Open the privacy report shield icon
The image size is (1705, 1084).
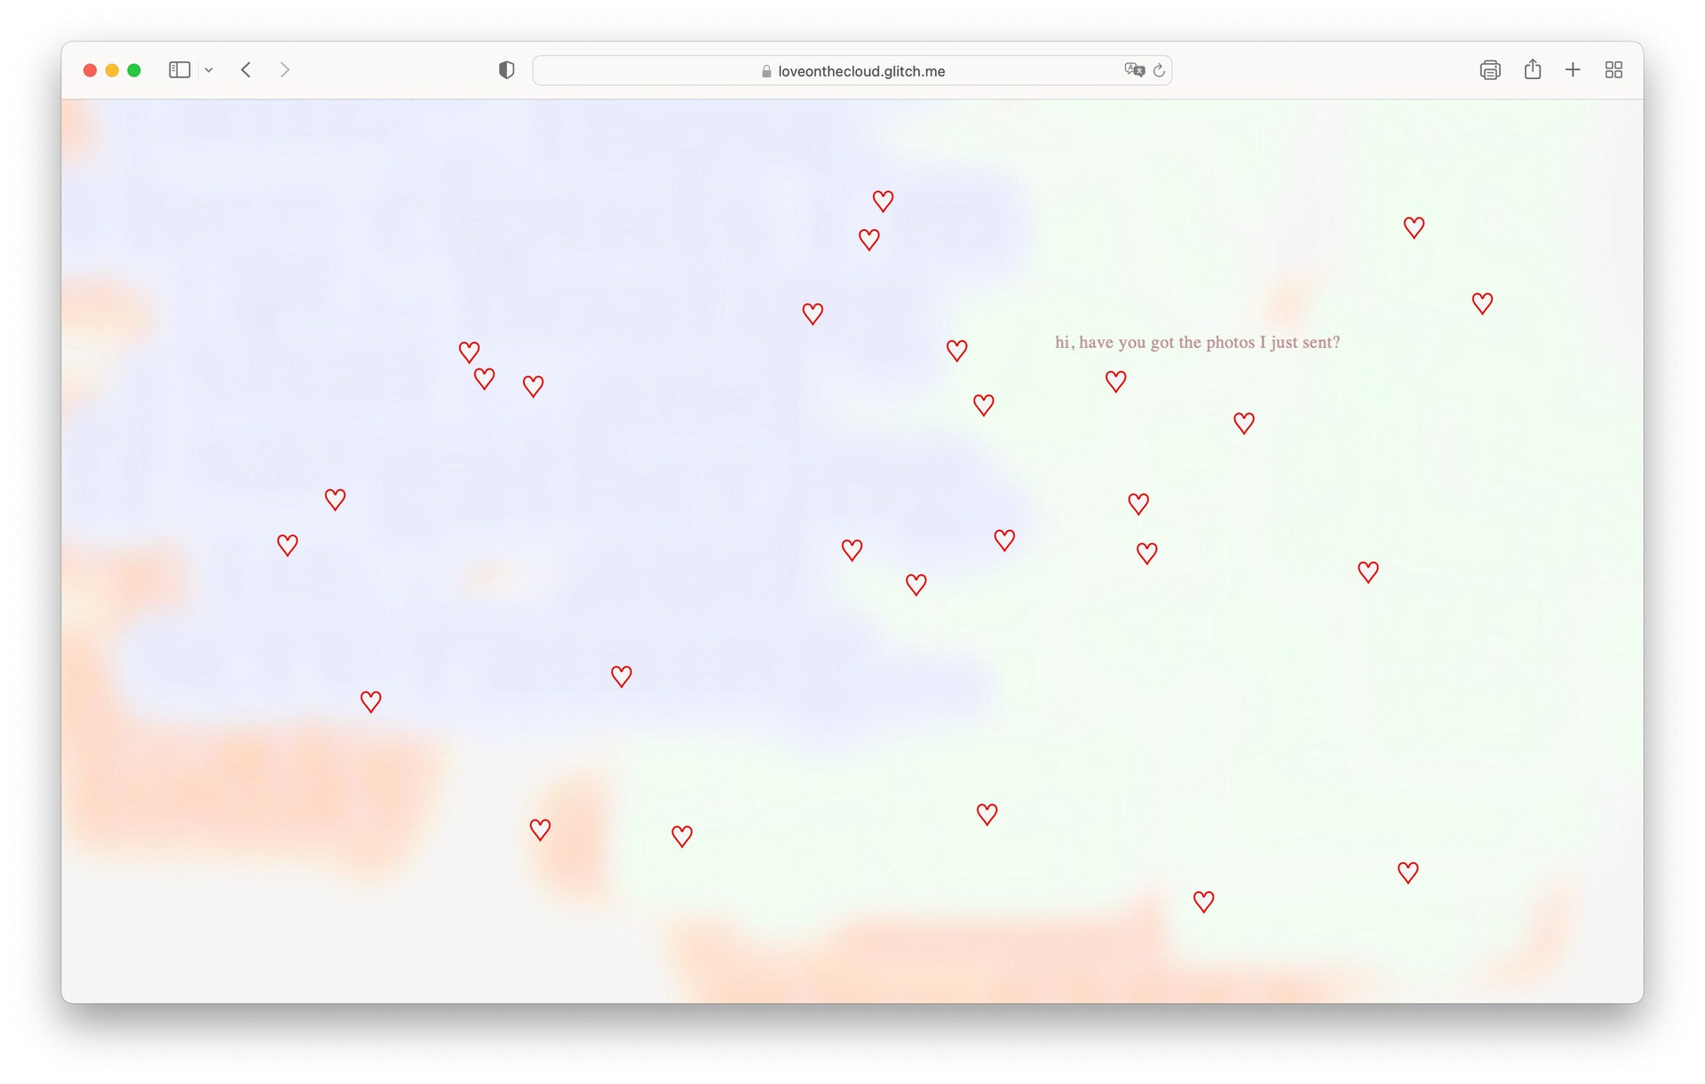pos(506,70)
